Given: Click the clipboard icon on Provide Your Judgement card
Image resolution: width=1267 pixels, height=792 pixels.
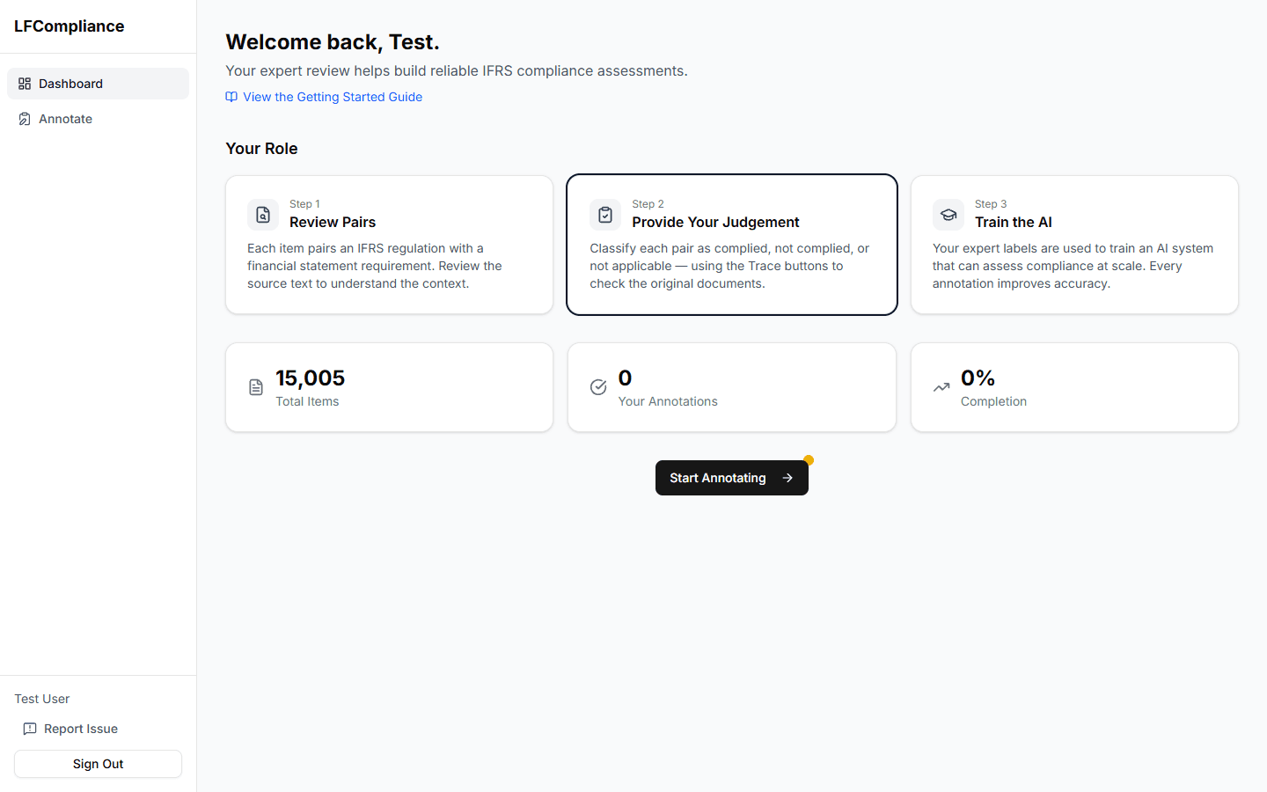Looking at the screenshot, I should (x=605, y=214).
